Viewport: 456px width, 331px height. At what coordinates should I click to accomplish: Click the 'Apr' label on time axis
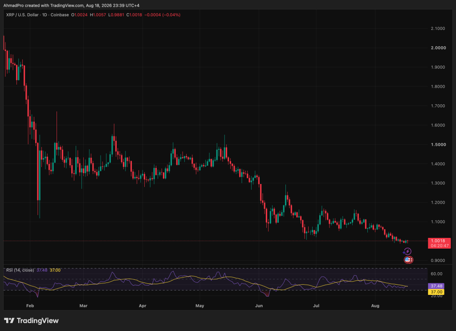(142, 306)
